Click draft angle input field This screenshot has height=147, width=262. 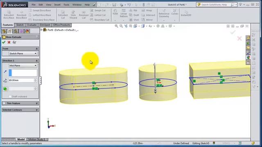[x=21, y=89]
